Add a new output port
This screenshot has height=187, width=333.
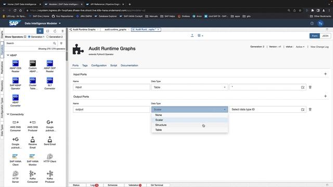coord(325,96)
